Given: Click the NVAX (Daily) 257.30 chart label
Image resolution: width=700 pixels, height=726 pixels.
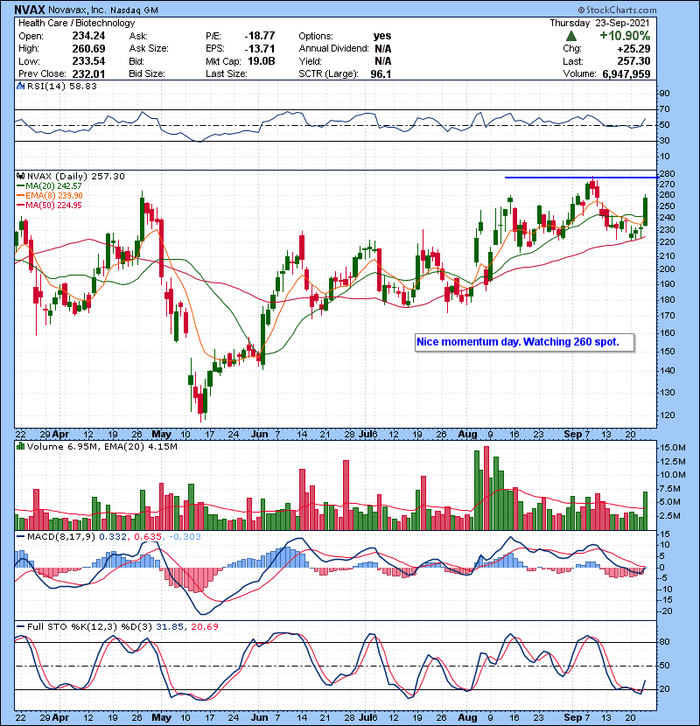Looking at the screenshot, I should pos(76,176).
